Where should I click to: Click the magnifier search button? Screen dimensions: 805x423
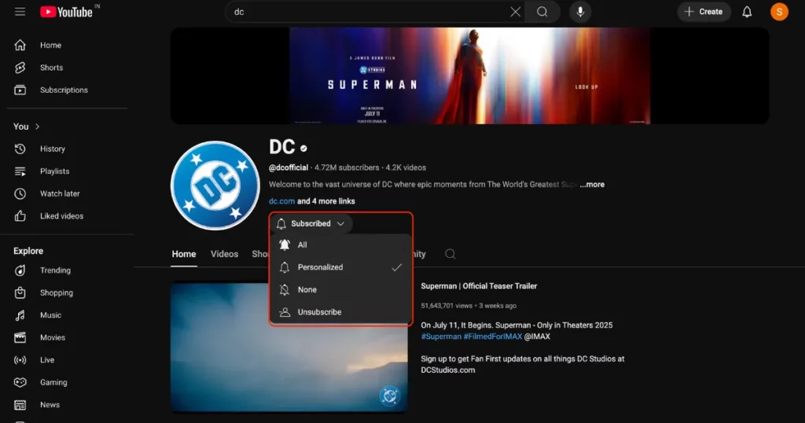click(542, 12)
